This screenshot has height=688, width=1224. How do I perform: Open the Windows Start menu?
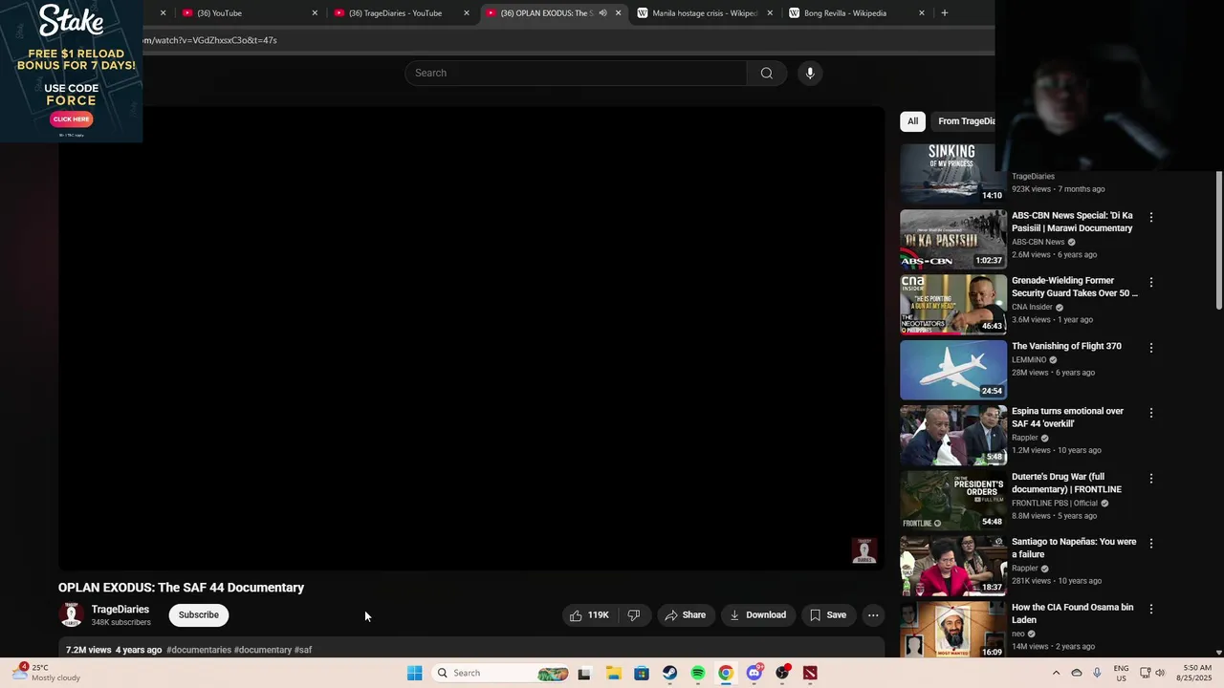[x=414, y=673]
